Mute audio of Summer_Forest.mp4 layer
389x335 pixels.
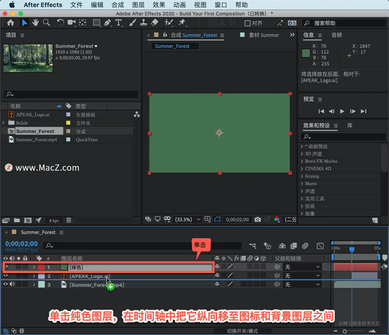pyautogui.click(x=12, y=284)
